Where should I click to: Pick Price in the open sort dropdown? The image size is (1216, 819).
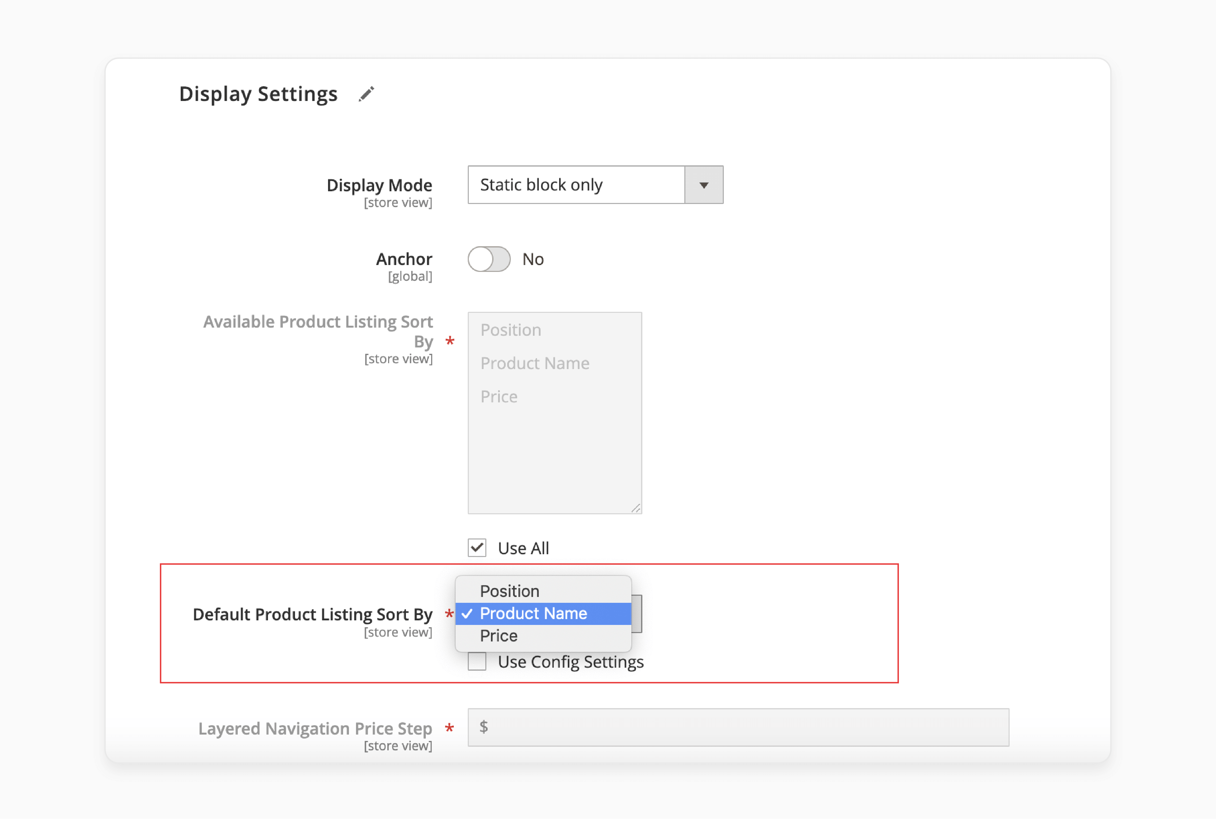tap(543, 636)
